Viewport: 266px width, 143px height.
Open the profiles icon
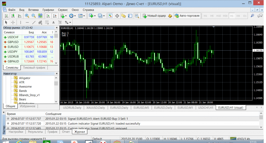pyautogui.click(x=100, y=16)
